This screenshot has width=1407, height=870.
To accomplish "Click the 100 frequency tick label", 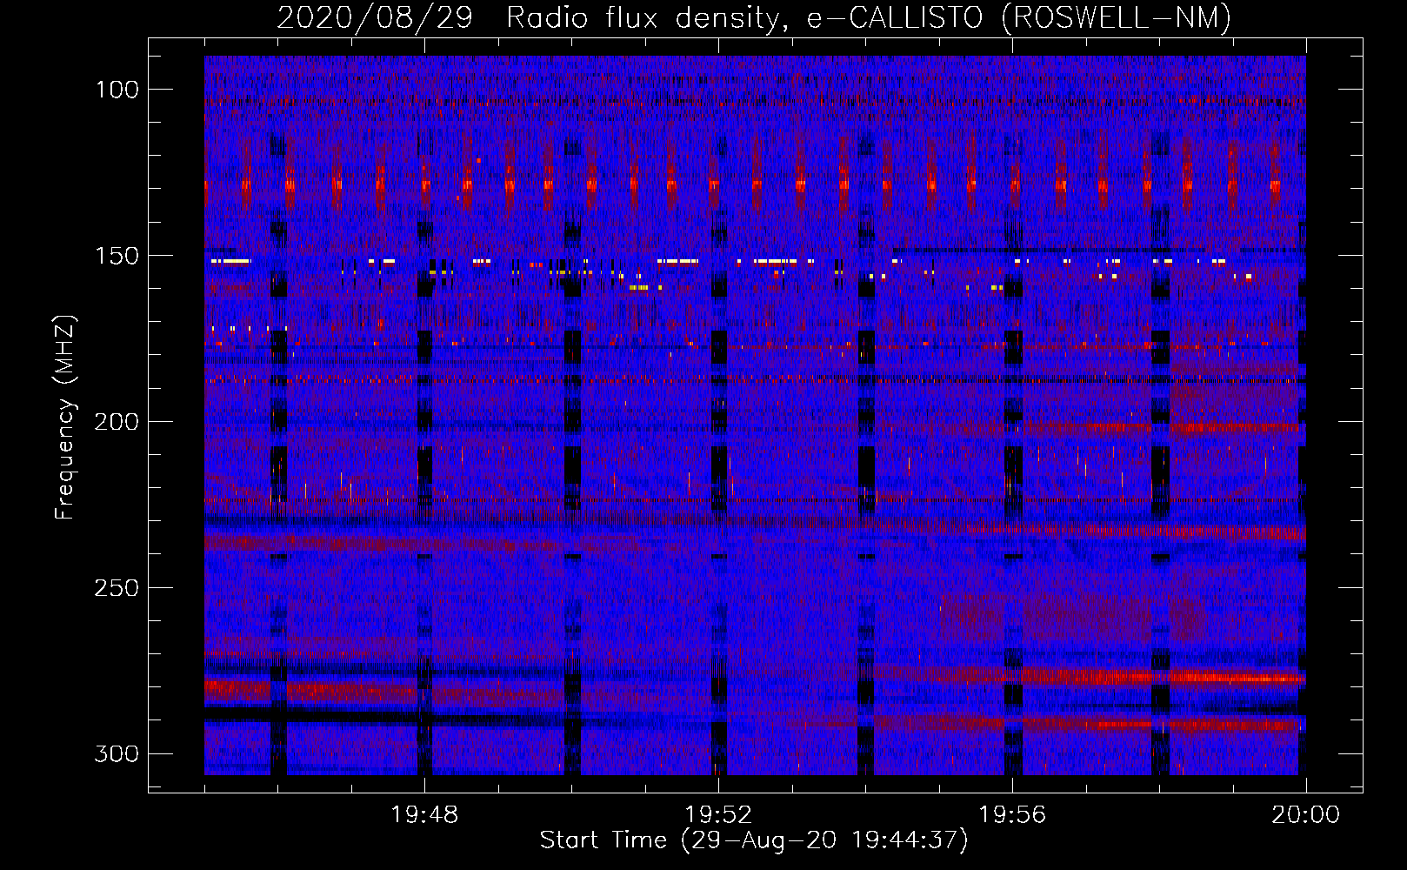I will tap(117, 90).
